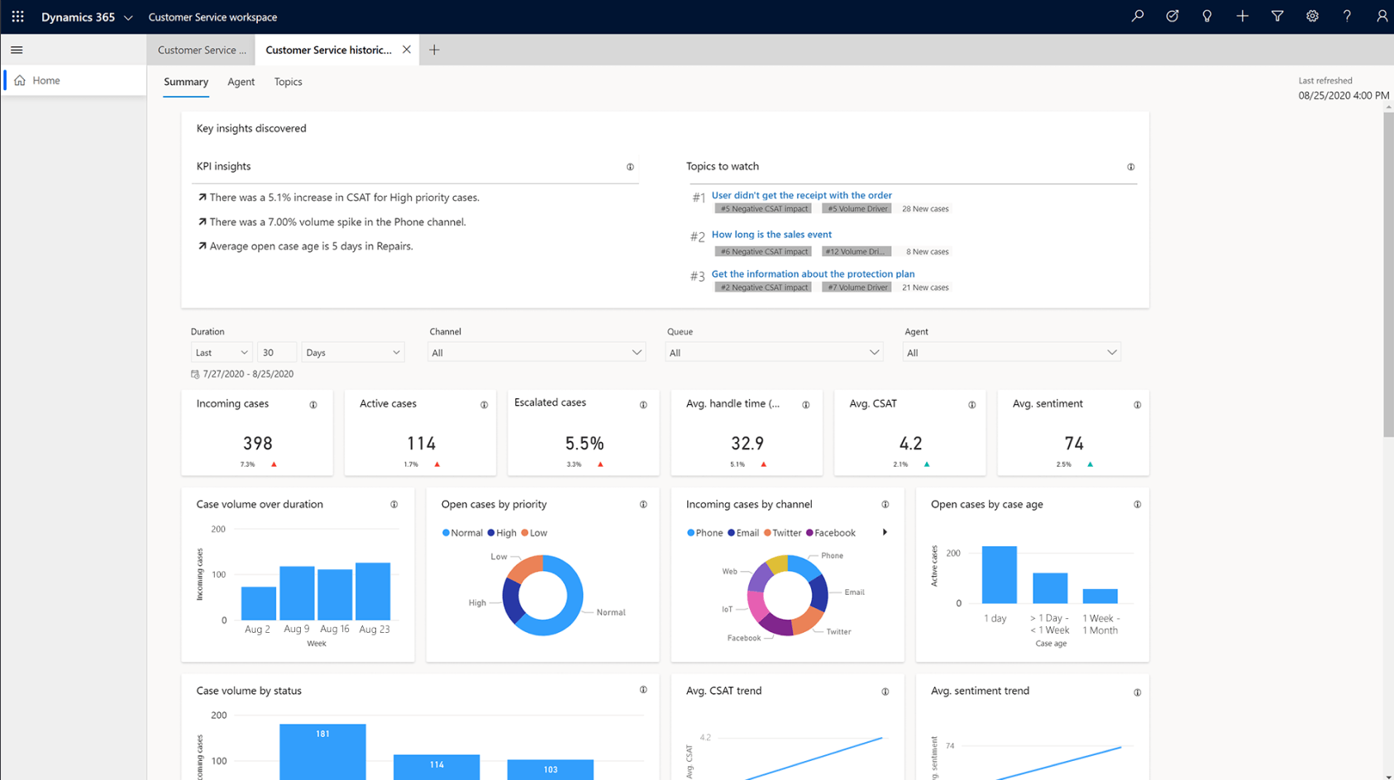The height and width of the screenshot is (780, 1394).
Task: Open the app launcher waffle icon
Action: [17, 17]
